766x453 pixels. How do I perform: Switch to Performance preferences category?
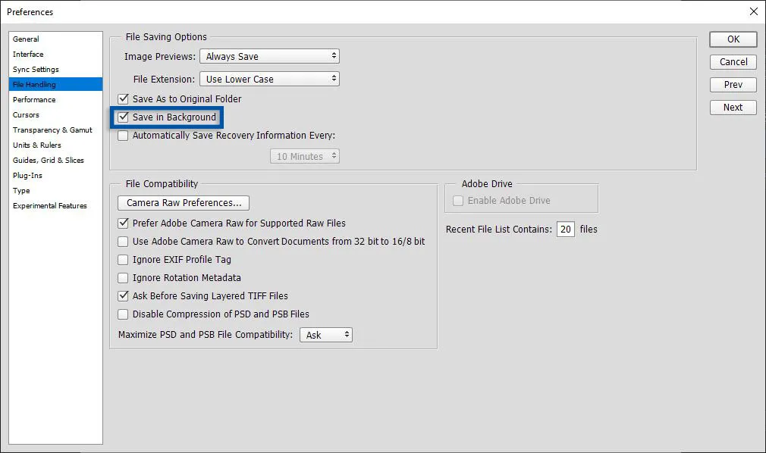tap(34, 100)
